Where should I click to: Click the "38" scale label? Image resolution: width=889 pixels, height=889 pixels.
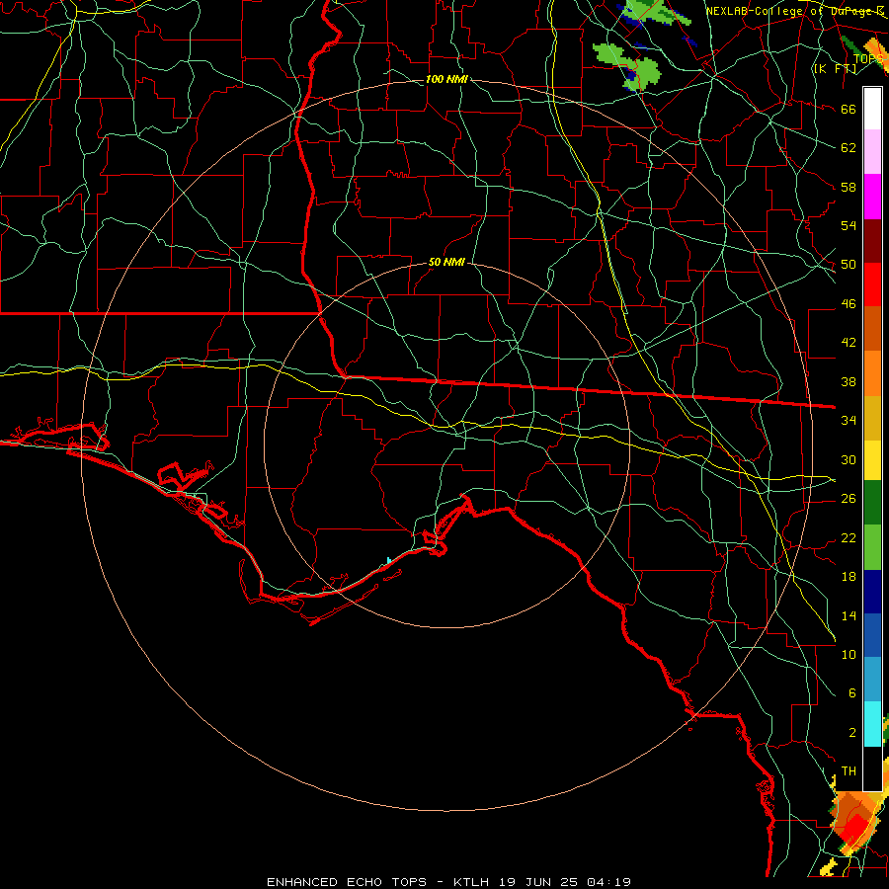point(849,381)
